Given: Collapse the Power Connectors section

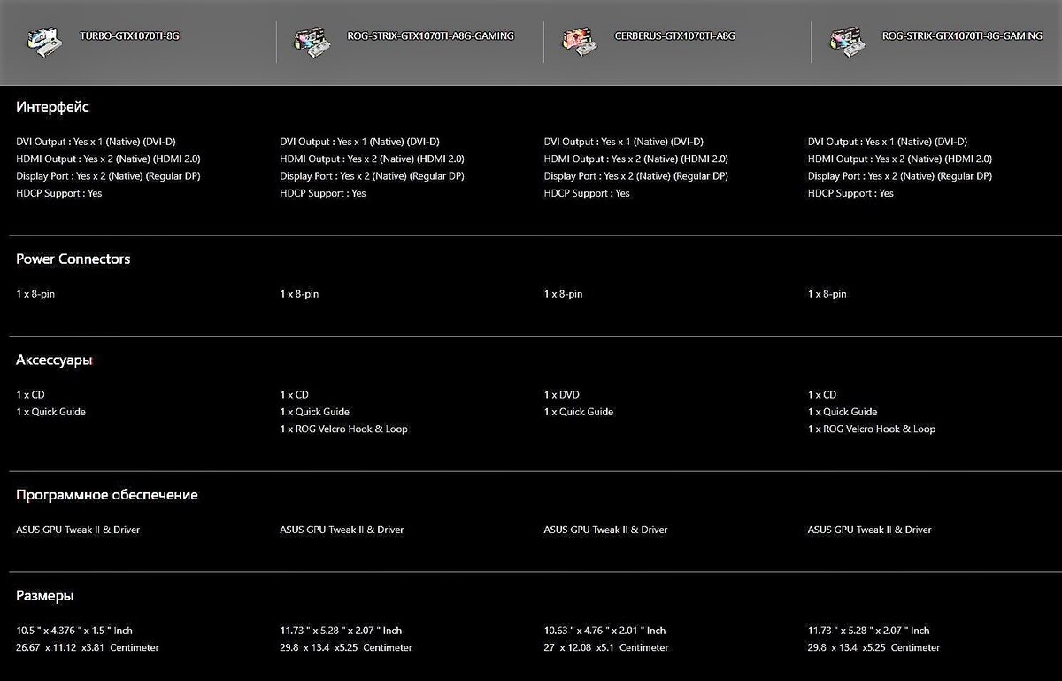Looking at the screenshot, I should 73,259.
